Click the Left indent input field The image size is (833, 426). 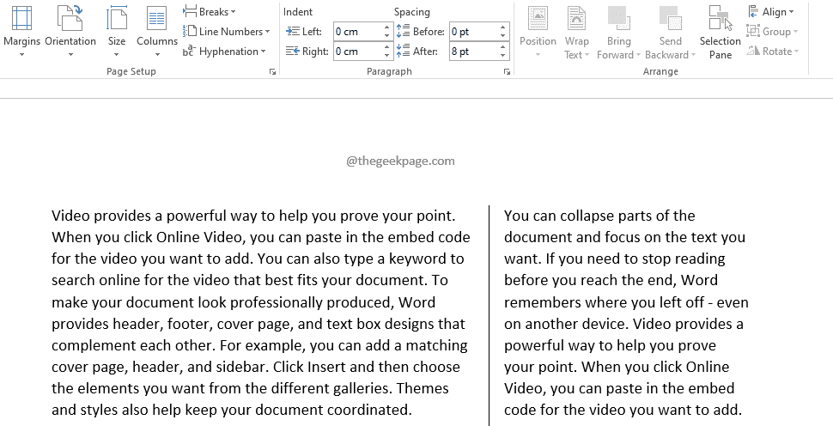(357, 32)
